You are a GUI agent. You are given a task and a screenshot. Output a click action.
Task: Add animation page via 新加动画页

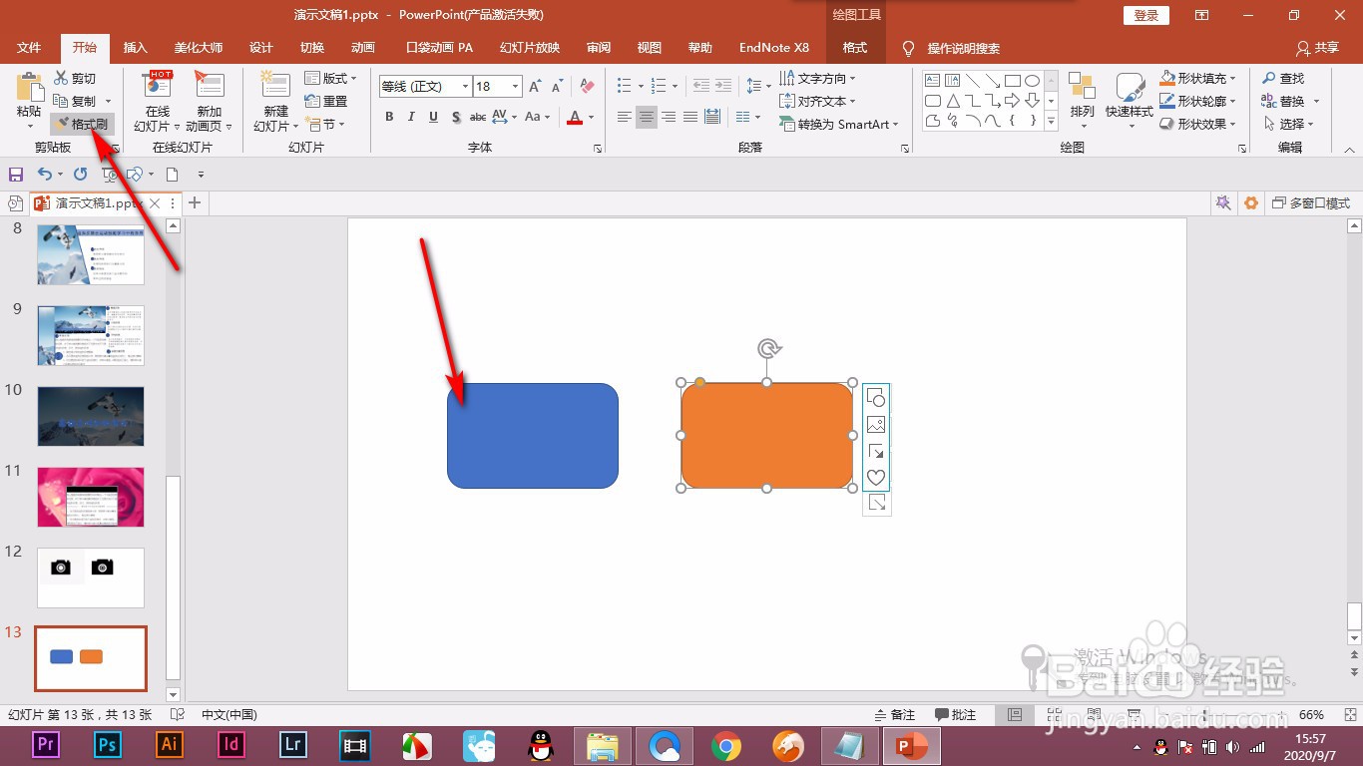pyautogui.click(x=210, y=102)
